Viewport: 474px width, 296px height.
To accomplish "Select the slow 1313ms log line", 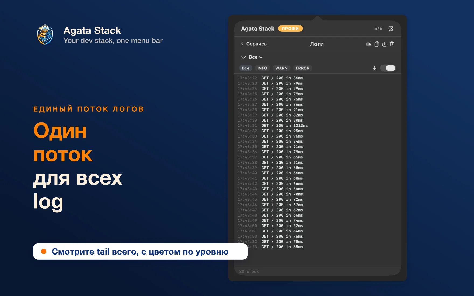I will [273, 125].
